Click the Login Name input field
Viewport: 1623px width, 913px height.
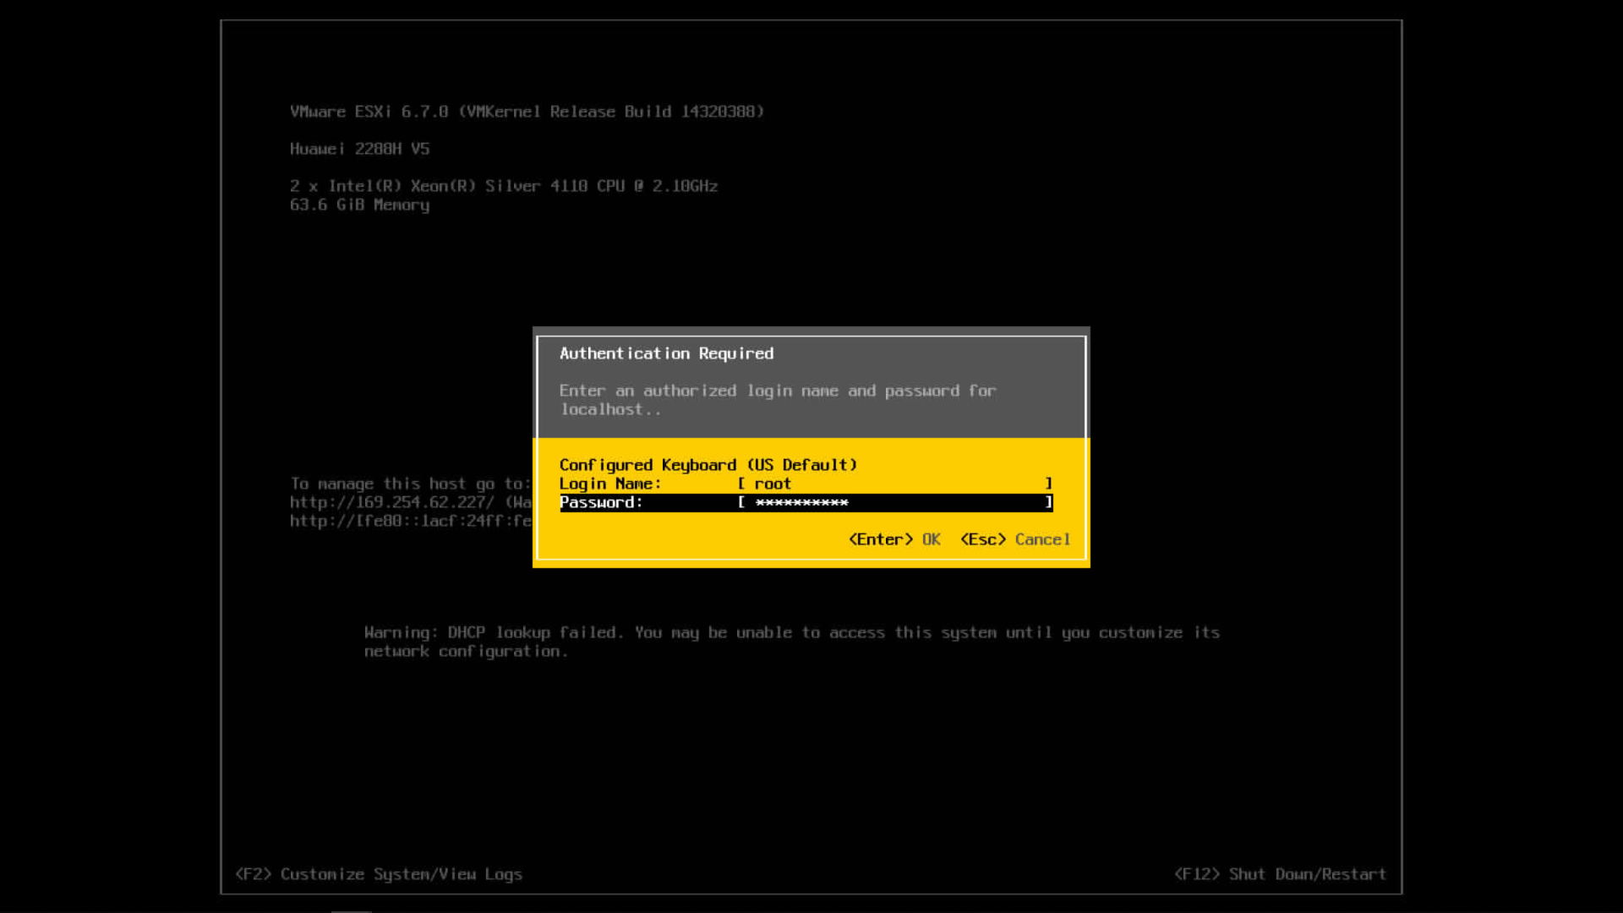[894, 484]
